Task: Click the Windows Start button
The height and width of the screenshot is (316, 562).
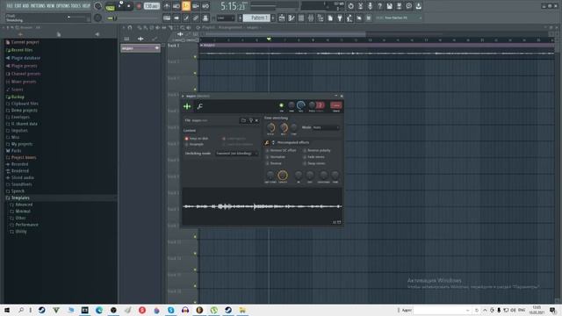Action: click(x=7, y=310)
